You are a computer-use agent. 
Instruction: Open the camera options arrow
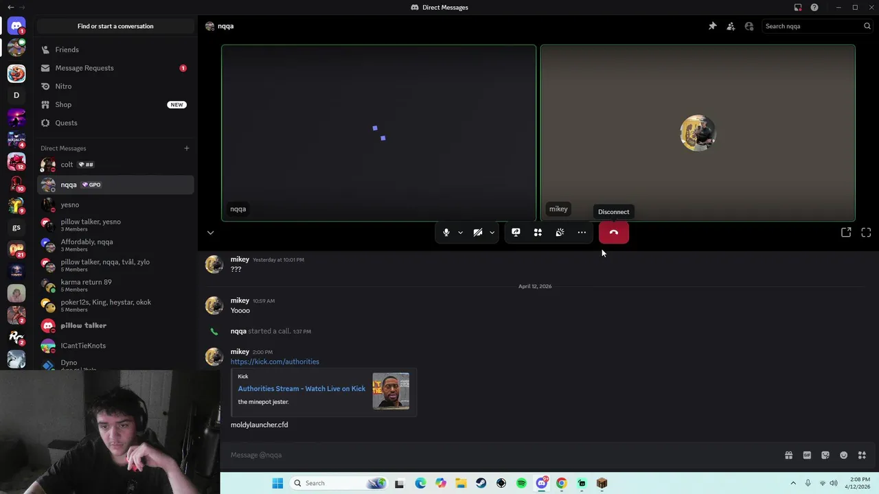(x=492, y=233)
